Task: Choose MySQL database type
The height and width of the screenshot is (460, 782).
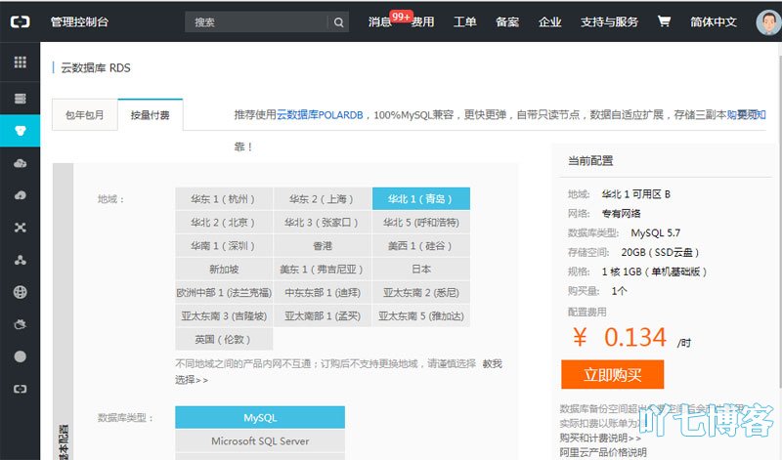Action: (x=260, y=418)
